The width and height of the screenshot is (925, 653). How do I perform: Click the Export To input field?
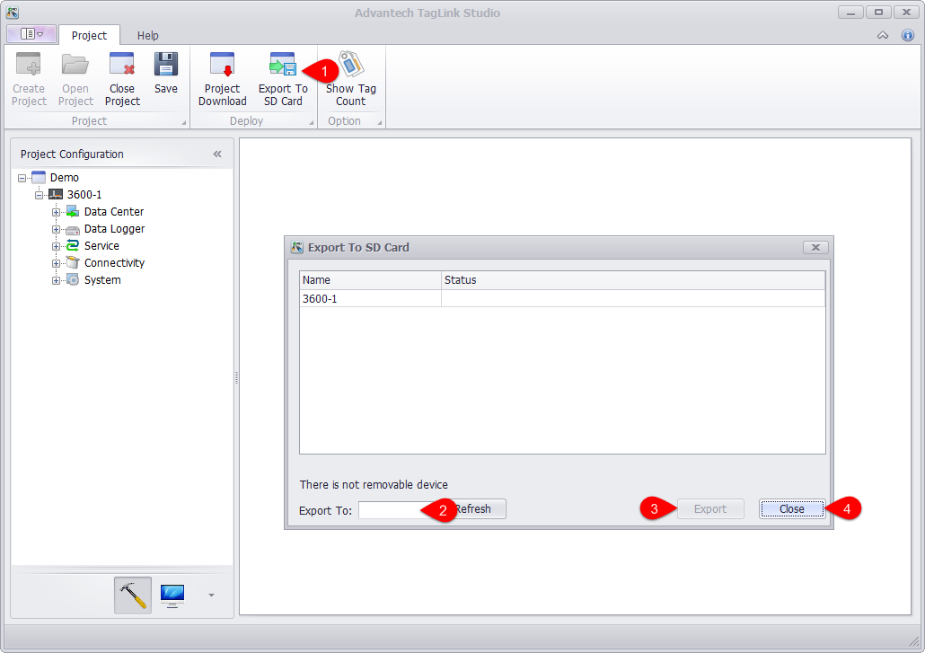pyautogui.click(x=391, y=510)
